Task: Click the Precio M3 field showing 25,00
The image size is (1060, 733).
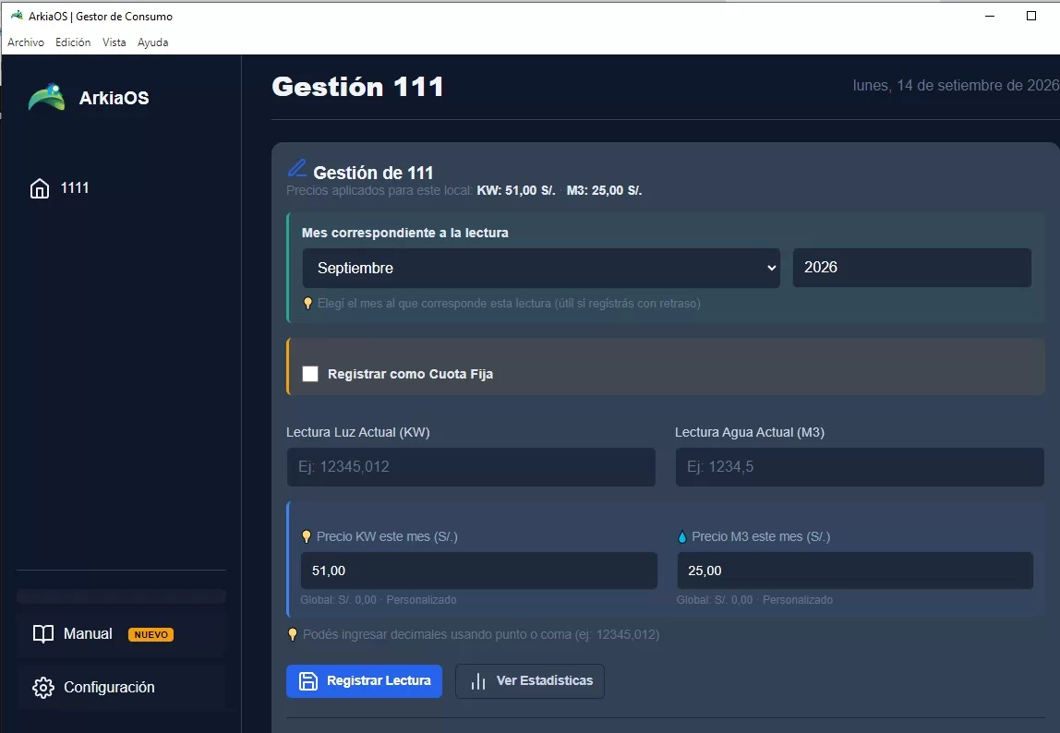Action: (855, 571)
